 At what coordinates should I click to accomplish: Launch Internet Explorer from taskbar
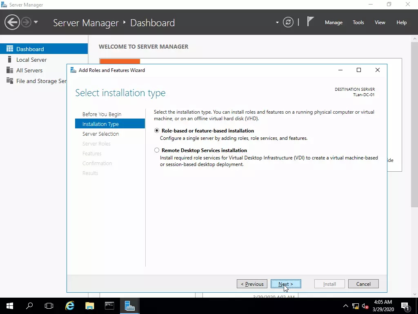click(70, 306)
